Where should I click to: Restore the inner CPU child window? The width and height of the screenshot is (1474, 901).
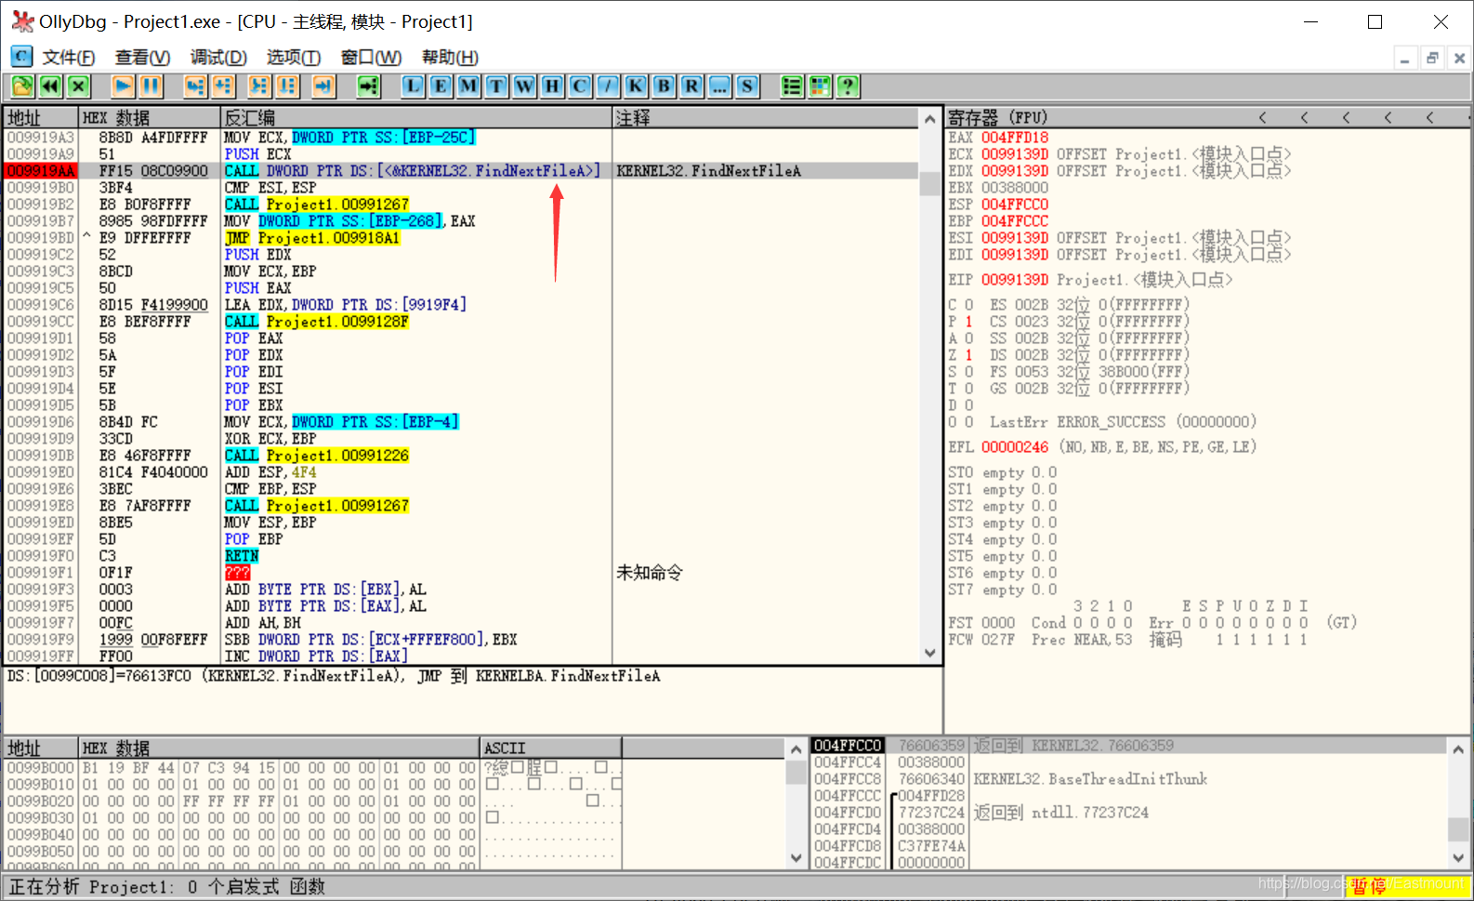(1432, 58)
